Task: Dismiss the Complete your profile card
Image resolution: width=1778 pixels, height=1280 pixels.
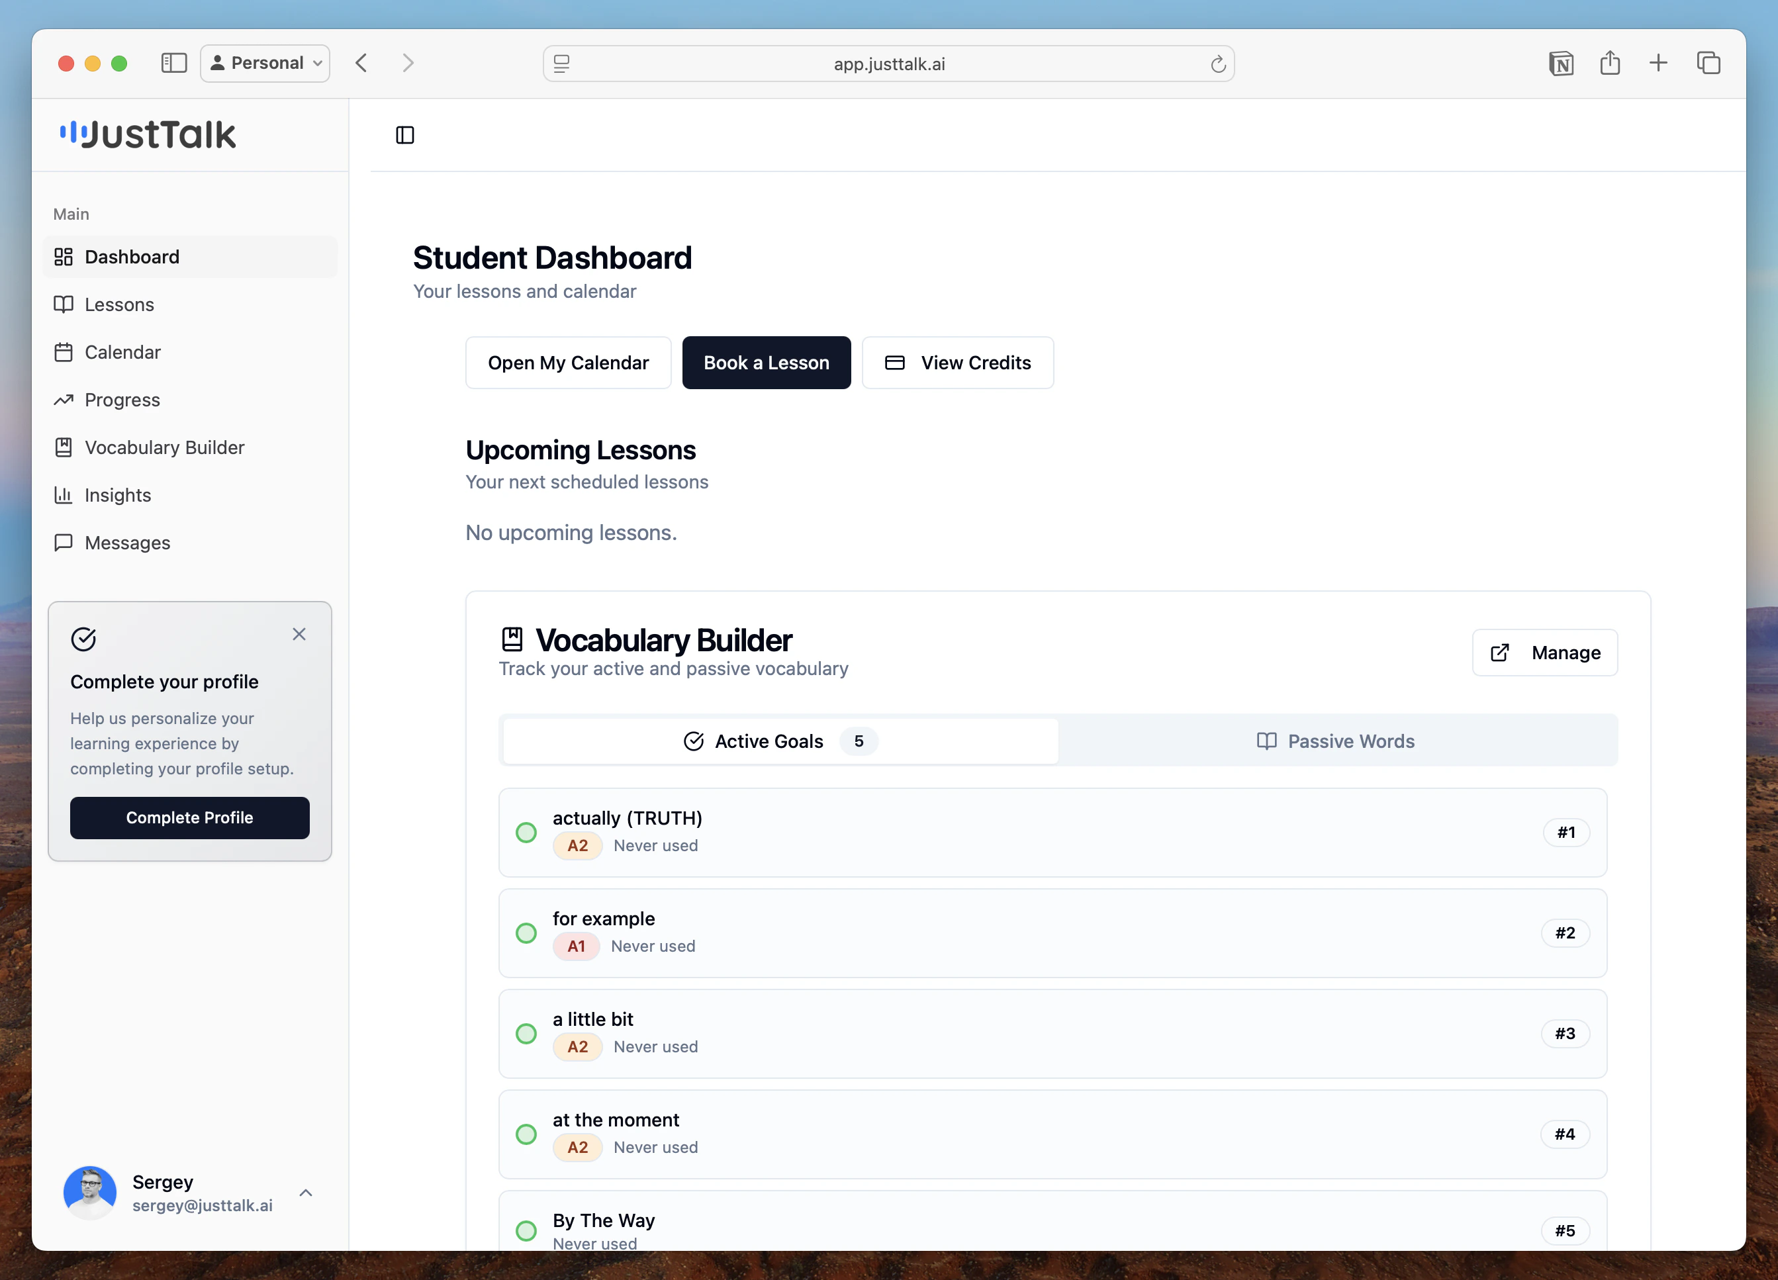Action: pos(299,634)
